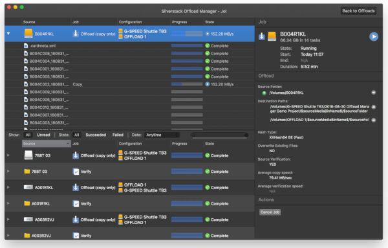388x248 pixels.
Task: Click the upper Job column header
Action: tap(94, 22)
